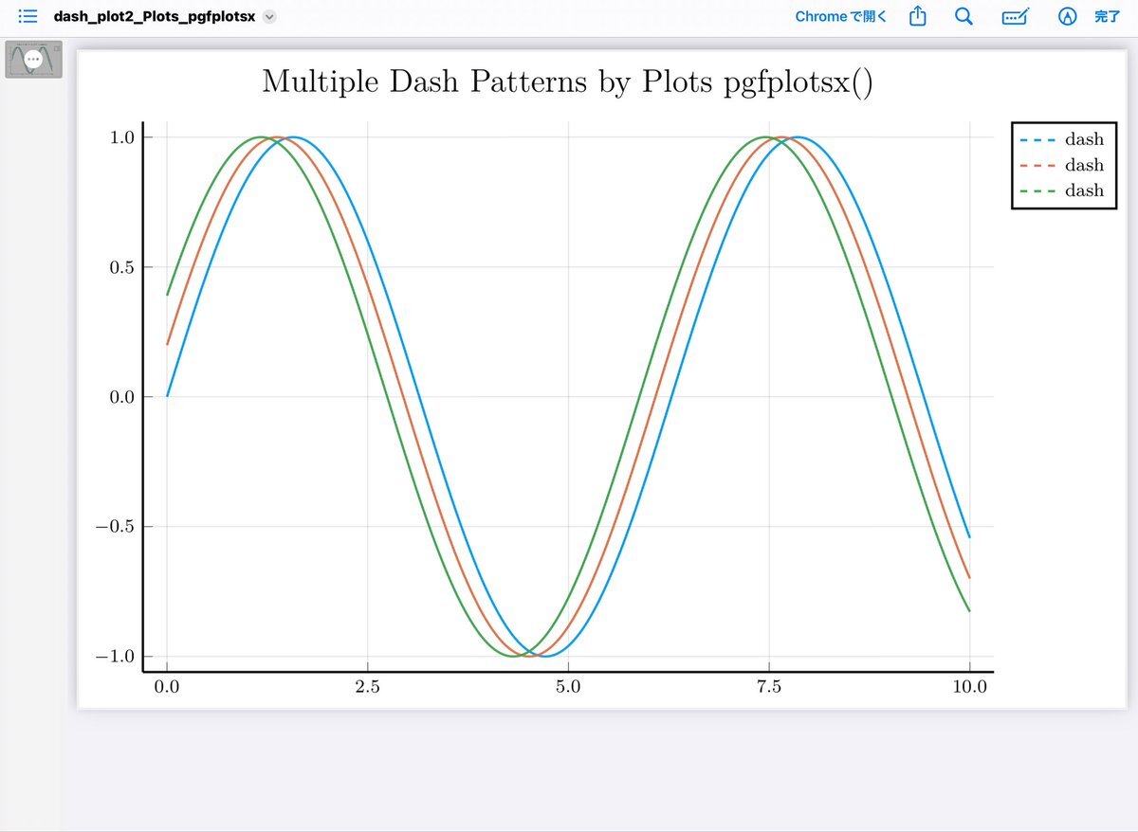This screenshot has width=1138, height=832.
Task: Click the 0.5 y-axis tick label
Action: (x=124, y=267)
